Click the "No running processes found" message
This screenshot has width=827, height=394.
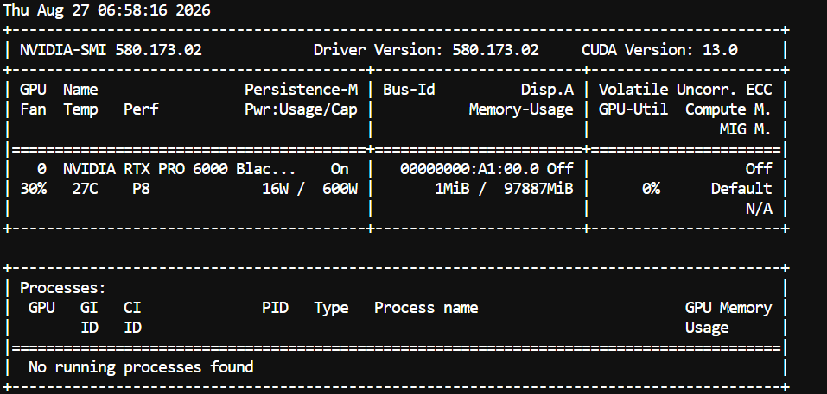(x=141, y=366)
